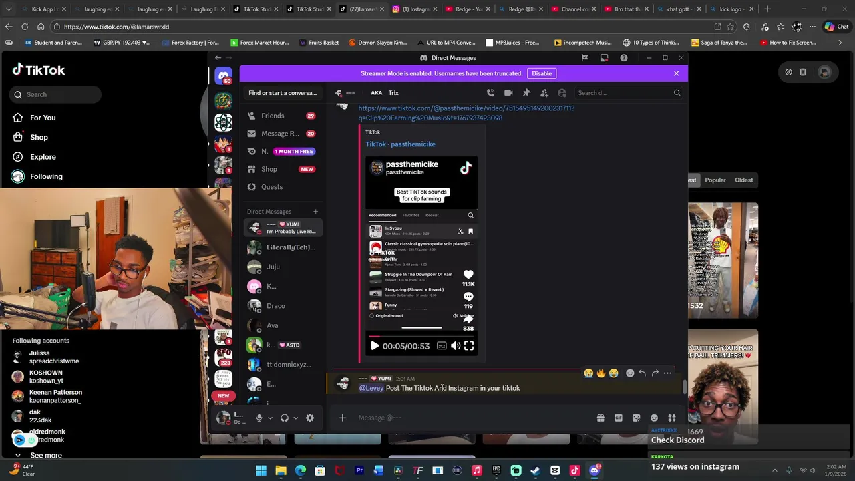Select Oldest comments sort tab

click(743, 180)
